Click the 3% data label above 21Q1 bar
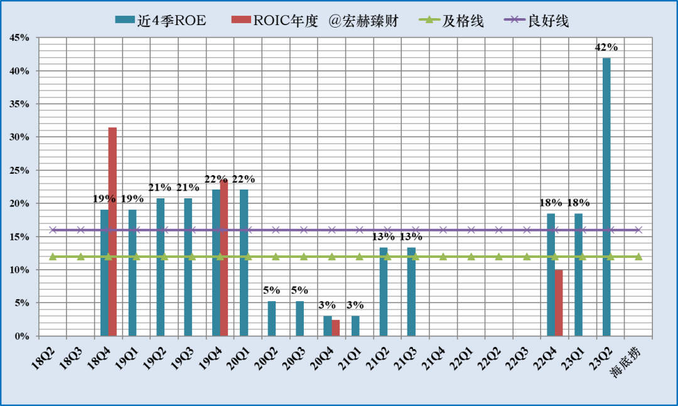 pos(355,305)
